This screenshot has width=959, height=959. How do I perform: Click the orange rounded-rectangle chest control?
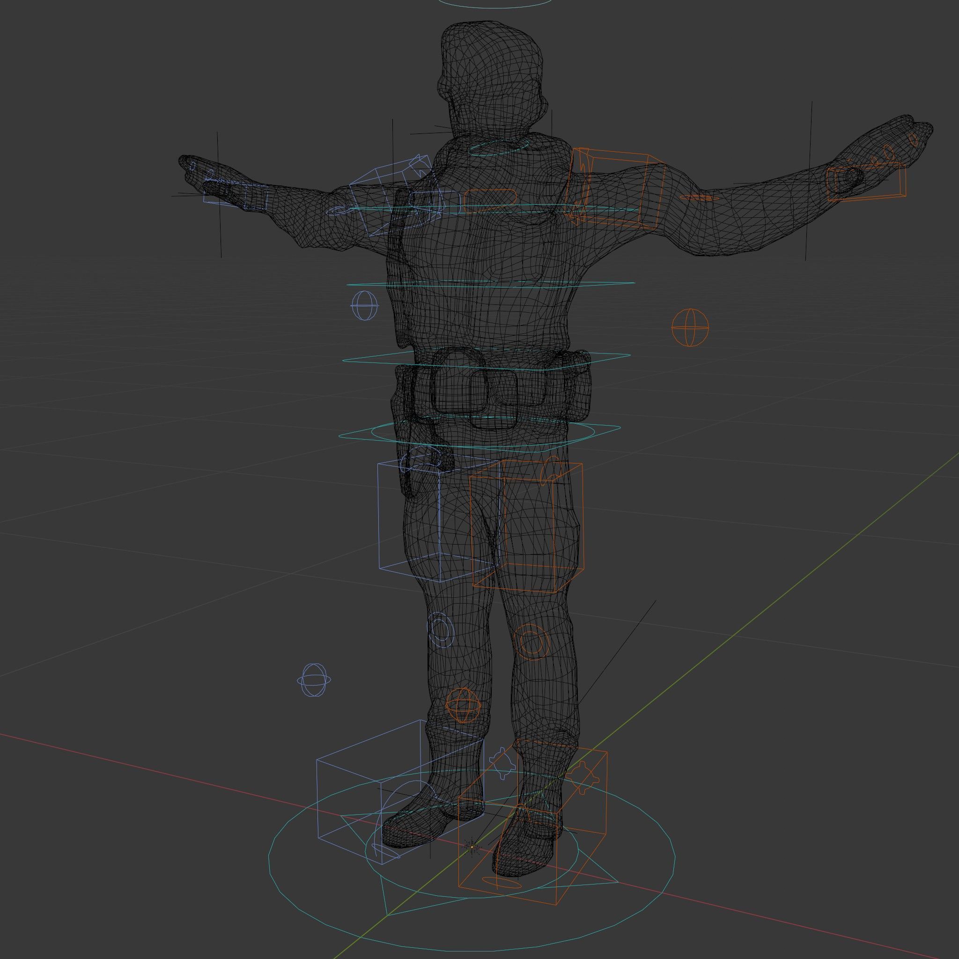[x=490, y=200]
